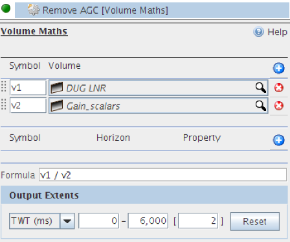This screenshot has height=242, width=290.
Task: Open the TWT (ms) dropdown arrow
Action: pos(67,221)
